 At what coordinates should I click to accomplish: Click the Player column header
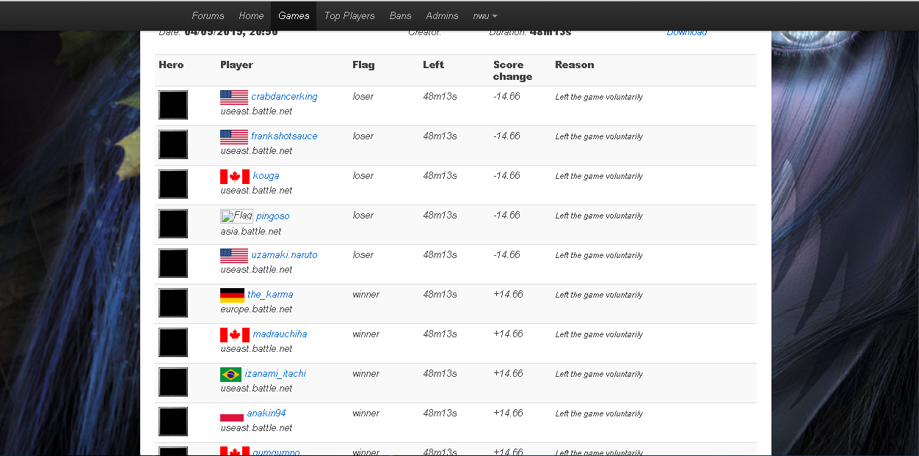pyautogui.click(x=236, y=65)
